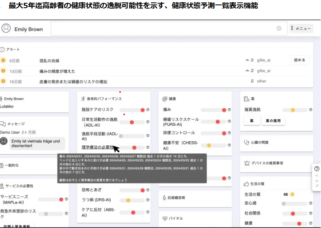The width and height of the screenshot is (321, 228).
Task: Open help for うつ病 (DRS-AI) indicator
Action: pyautogui.click(x=147, y=200)
